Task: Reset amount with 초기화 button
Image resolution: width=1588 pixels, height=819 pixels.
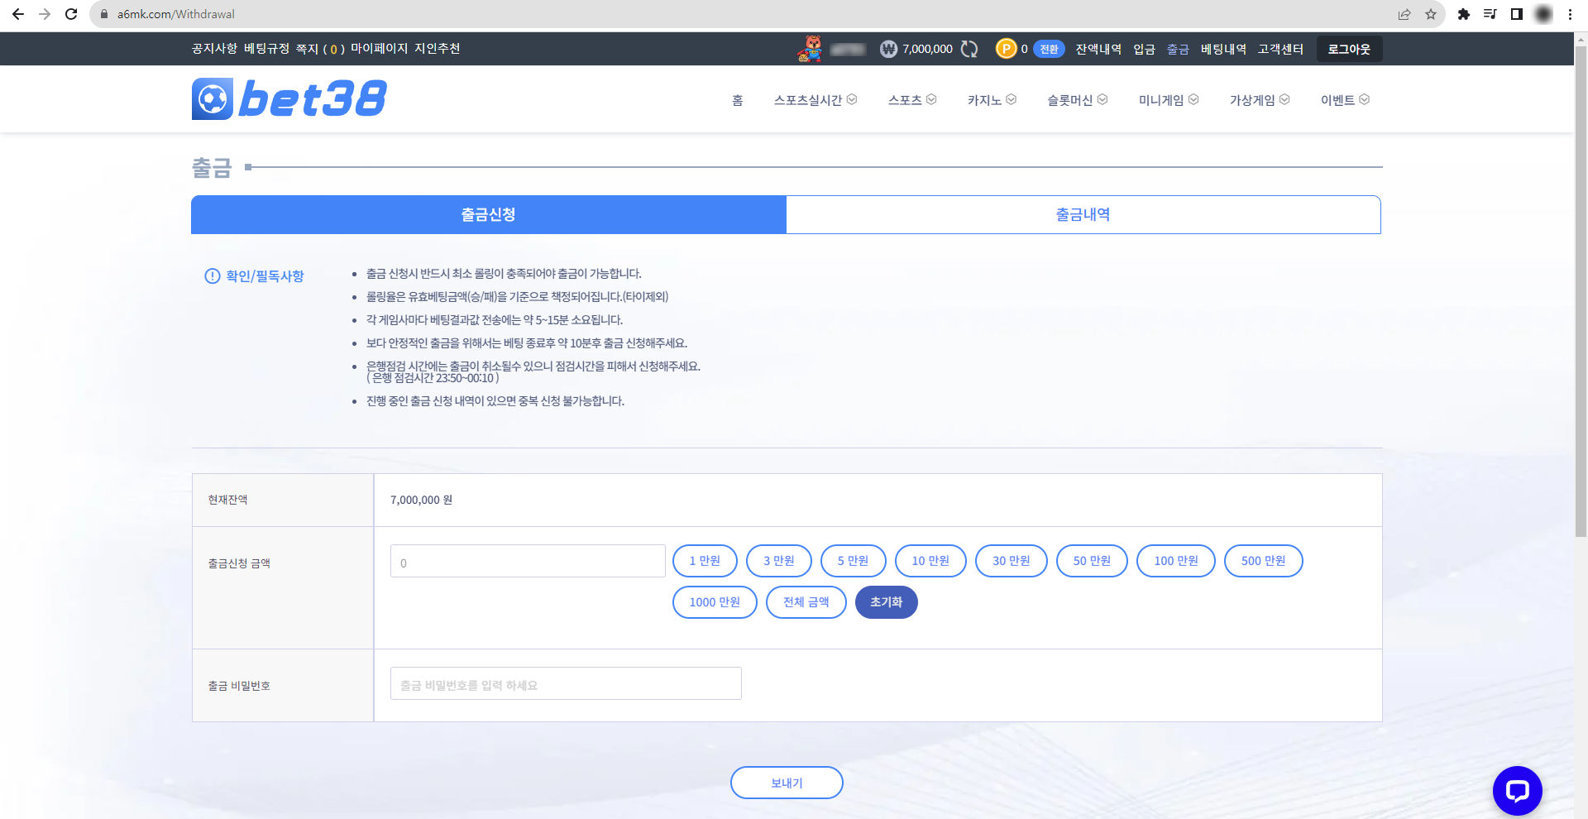Action: (x=887, y=602)
